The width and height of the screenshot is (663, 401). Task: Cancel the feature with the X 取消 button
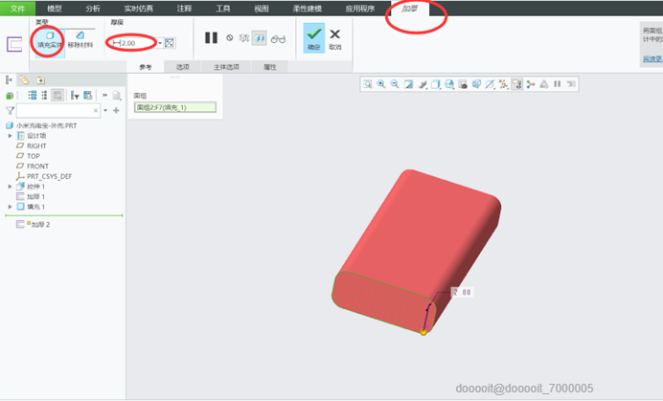click(x=335, y=39)
